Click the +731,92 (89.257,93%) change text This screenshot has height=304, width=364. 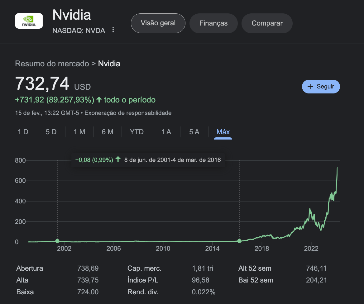[x=55, y=100]
